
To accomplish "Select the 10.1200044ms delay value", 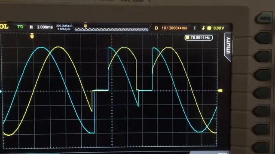I will [x=174, y=28].
